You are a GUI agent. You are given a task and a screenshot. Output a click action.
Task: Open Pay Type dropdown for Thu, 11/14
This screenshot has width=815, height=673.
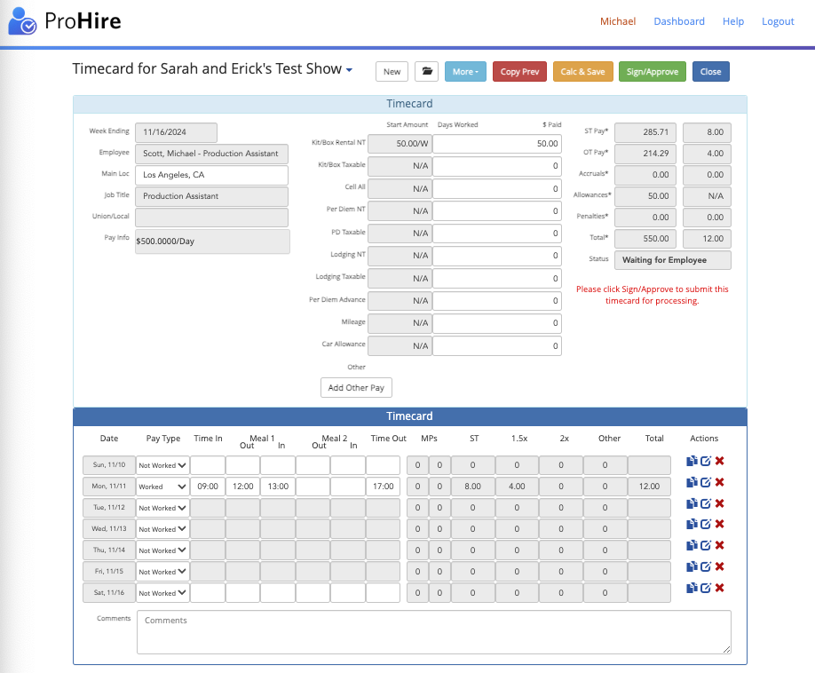coord(162,550)
